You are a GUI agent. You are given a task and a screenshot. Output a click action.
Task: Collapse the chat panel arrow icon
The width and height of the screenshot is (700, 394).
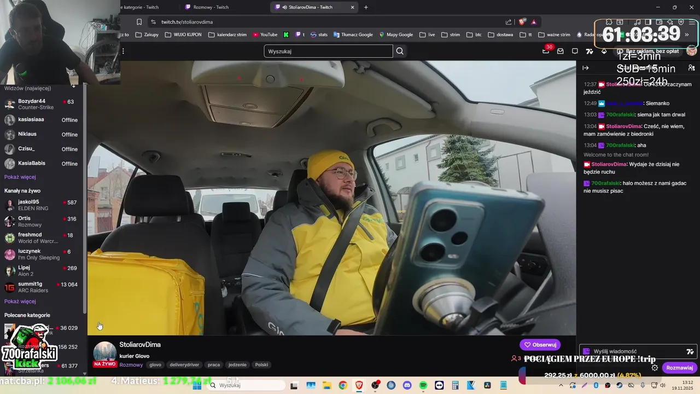585,68
